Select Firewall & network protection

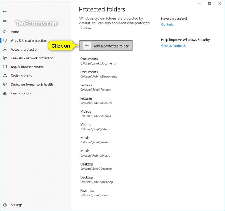[x=32, y=58]
